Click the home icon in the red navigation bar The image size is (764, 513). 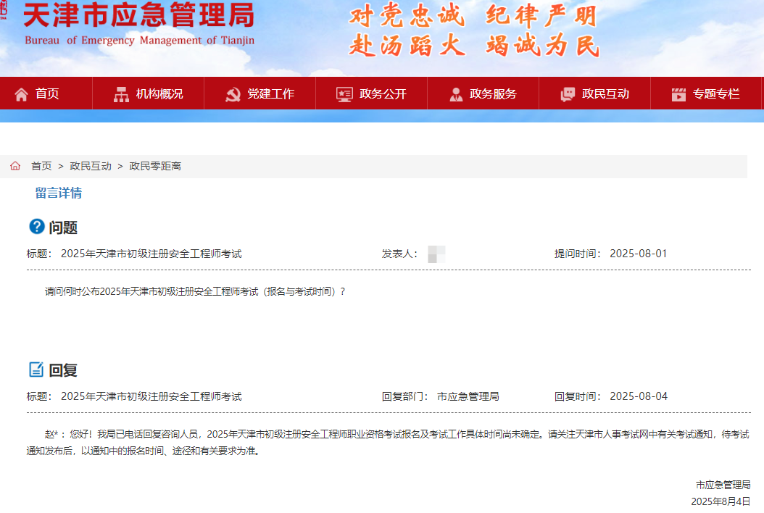click(x=22, y=93)
